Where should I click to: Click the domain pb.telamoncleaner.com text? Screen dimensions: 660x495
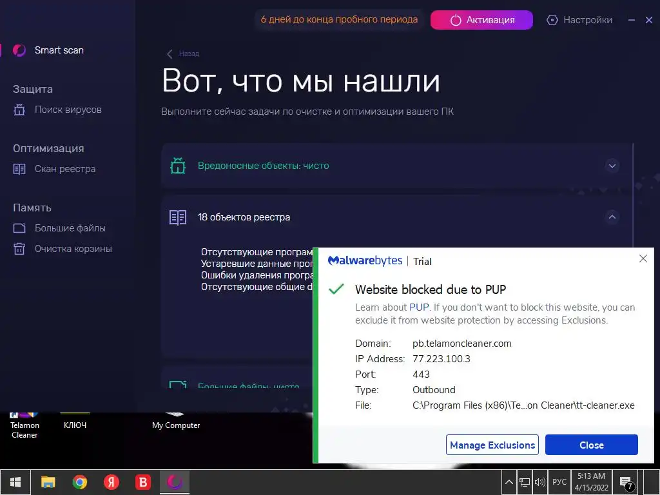(x=461, y=344)
